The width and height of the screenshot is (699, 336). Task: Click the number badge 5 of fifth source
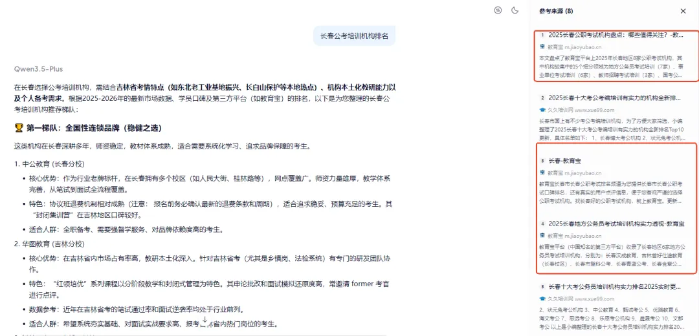pos(542,287)
